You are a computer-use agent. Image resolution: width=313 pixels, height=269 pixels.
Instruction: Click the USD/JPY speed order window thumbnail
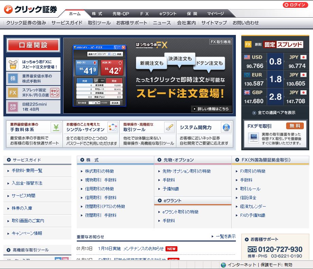tap(100, 76)
